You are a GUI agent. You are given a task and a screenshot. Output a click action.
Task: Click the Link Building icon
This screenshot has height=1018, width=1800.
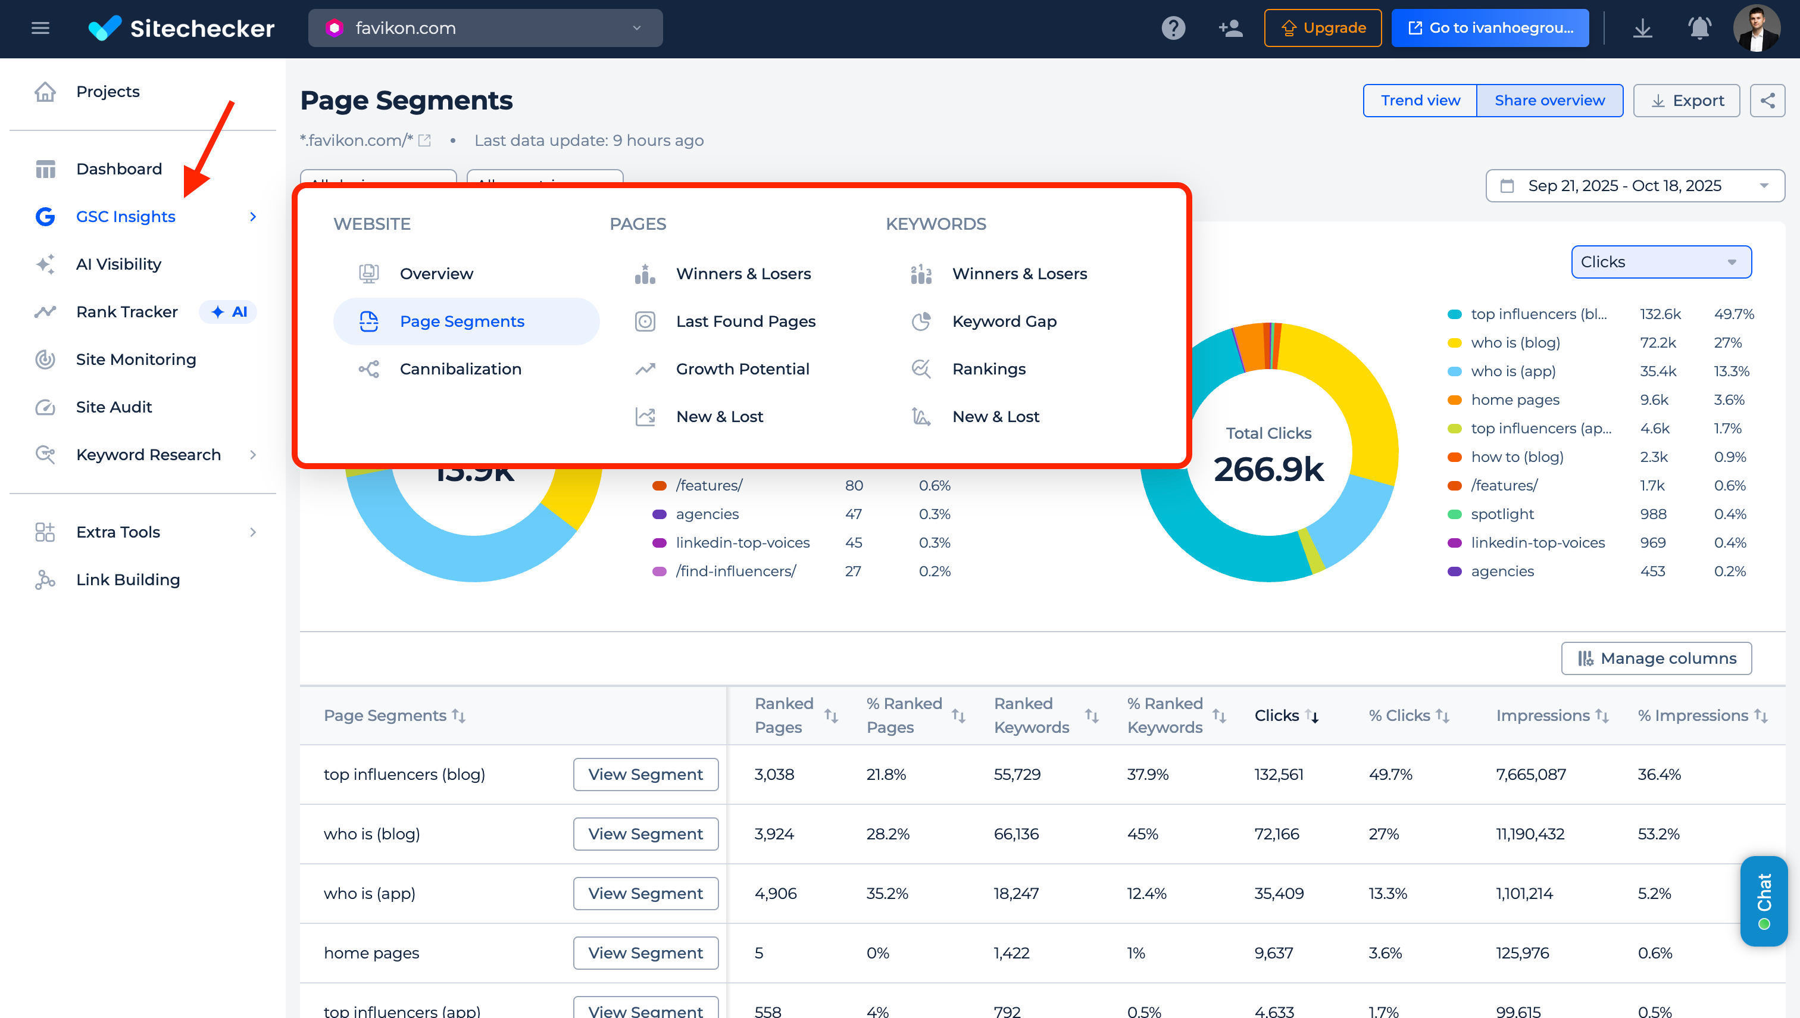pyautogui.click(x=45, y=580)
